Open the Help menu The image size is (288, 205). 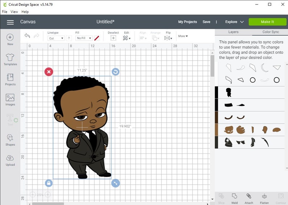click(25, 12)
